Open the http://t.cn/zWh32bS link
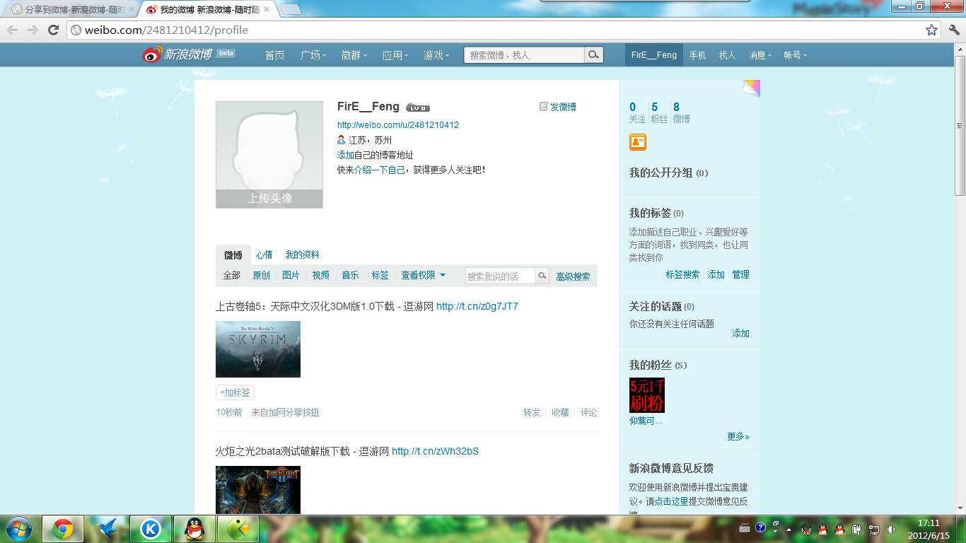966x543 pixels. [435, 451]
